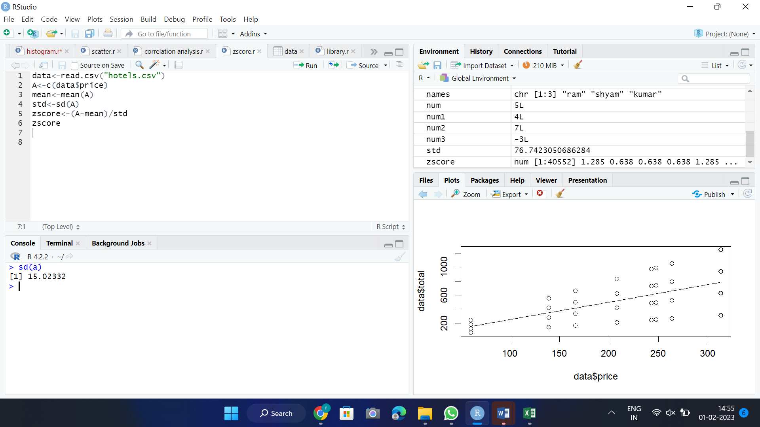Close the histogram.r tab
The width and height of the screenshot is (760, 427).
[x=67, y=51]
